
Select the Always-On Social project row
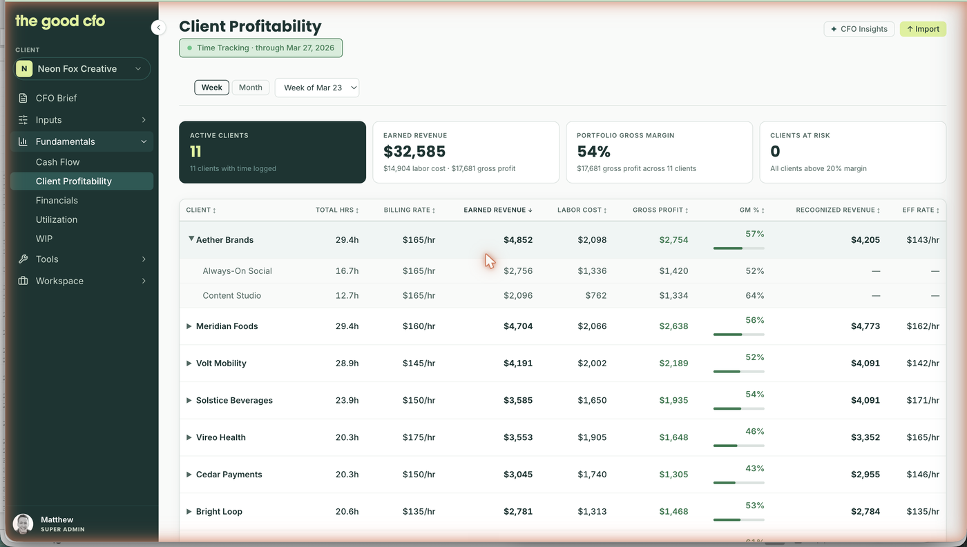coord(562,271)
